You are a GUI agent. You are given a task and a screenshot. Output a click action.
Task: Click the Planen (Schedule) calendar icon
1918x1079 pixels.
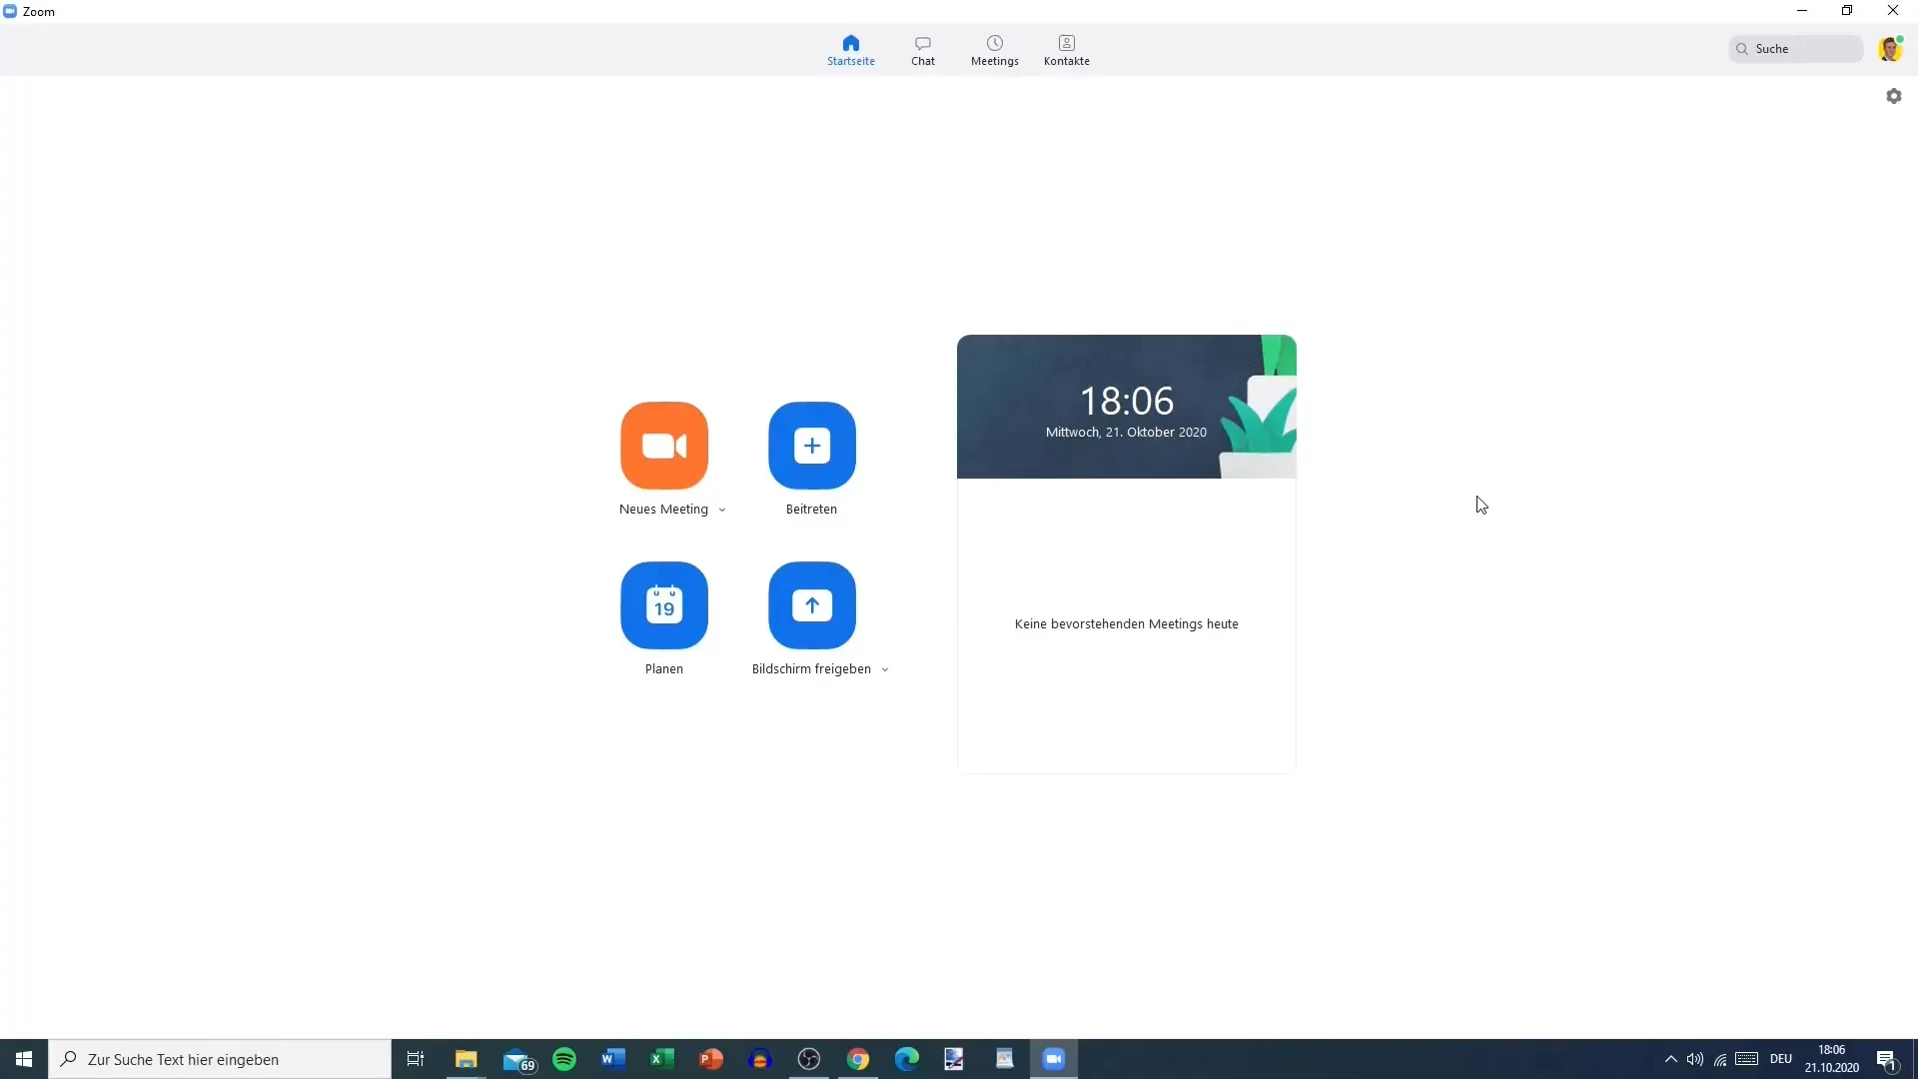pos(664,604)
